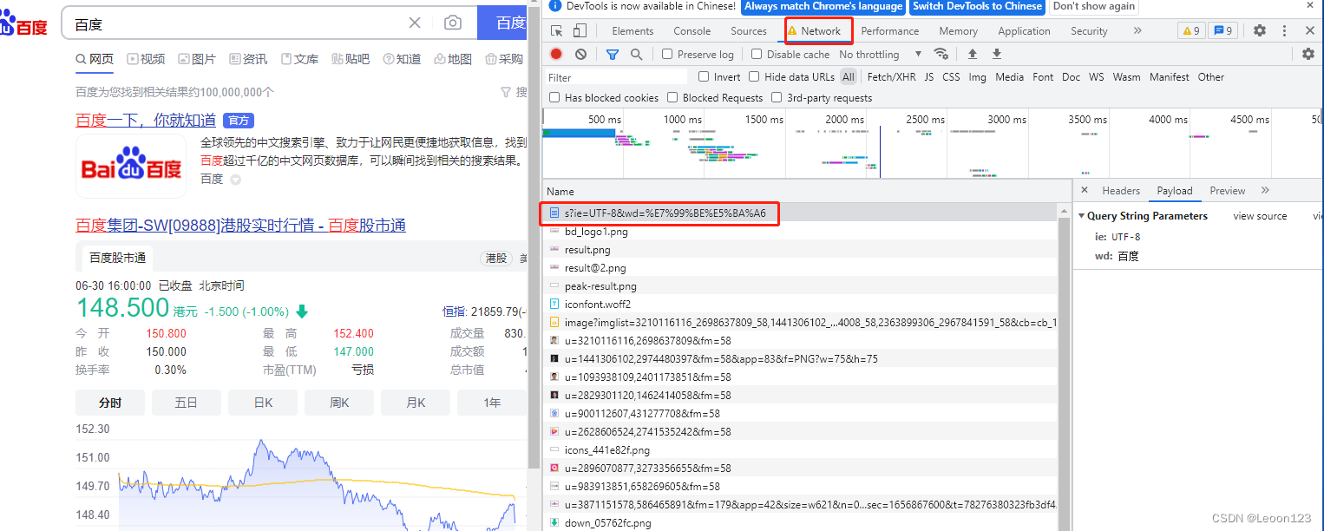This screenshot has height=531, width=1324.
Task: Open the Sources tab
Action: pos(749,30)
